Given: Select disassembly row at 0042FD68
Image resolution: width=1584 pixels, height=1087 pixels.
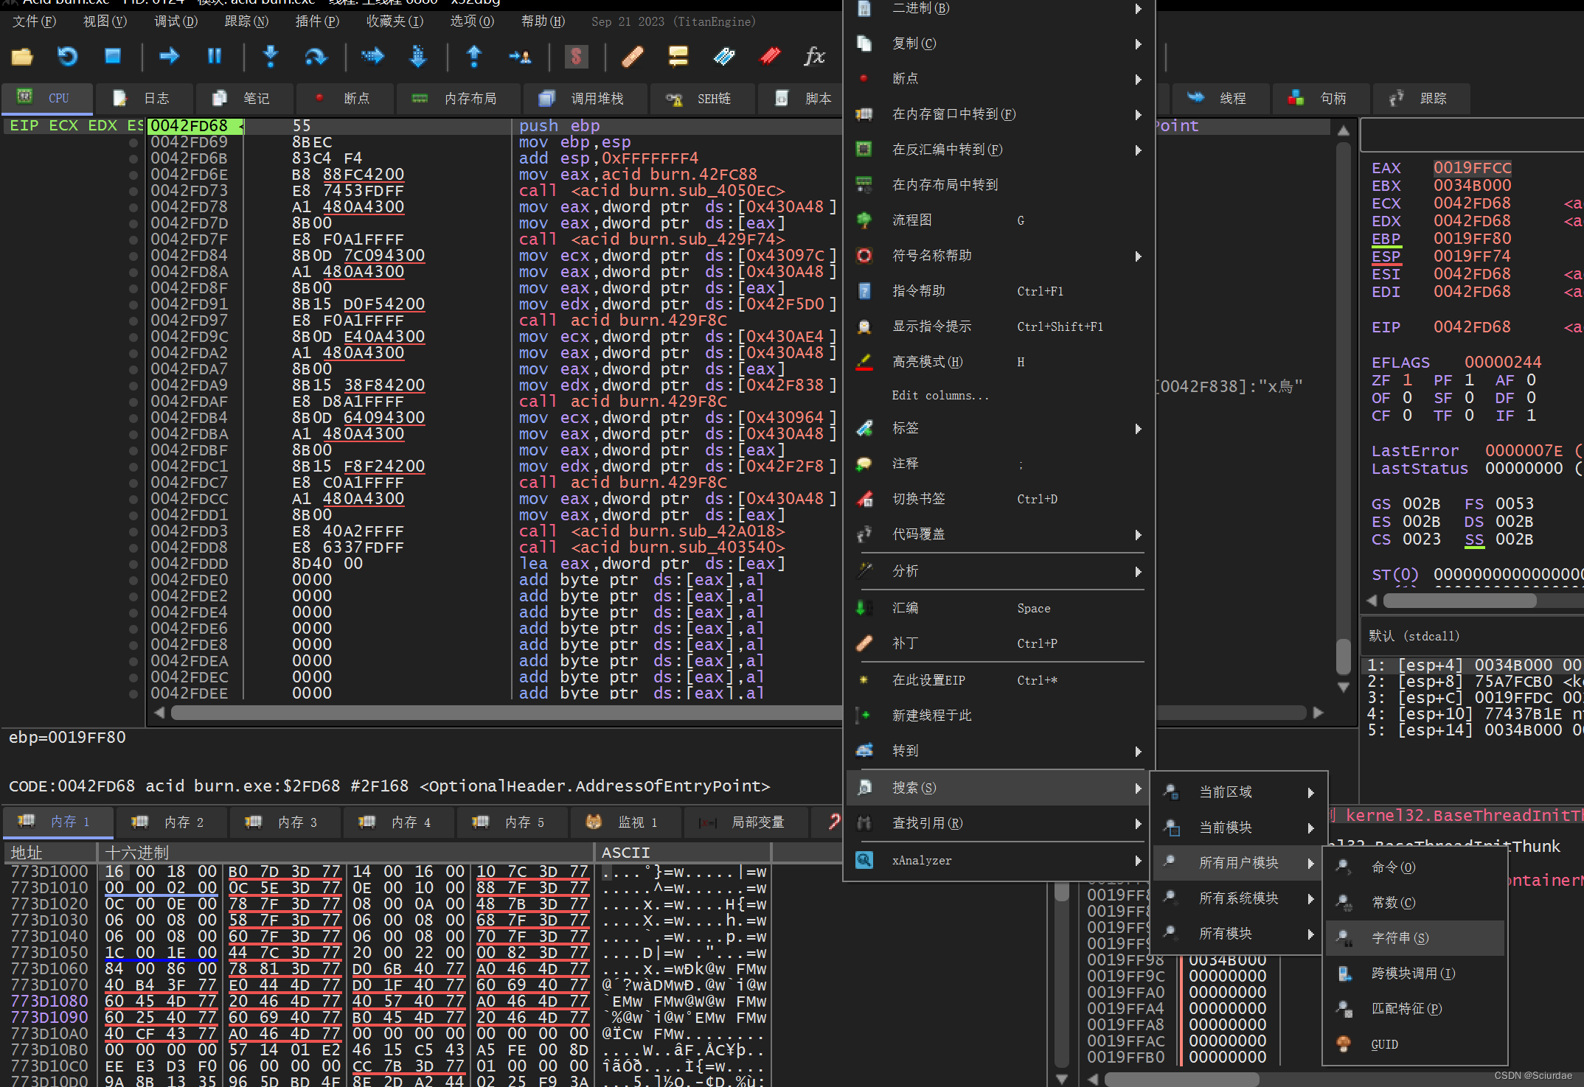Looking at the screenshot, I should click(x=494, y=126).
